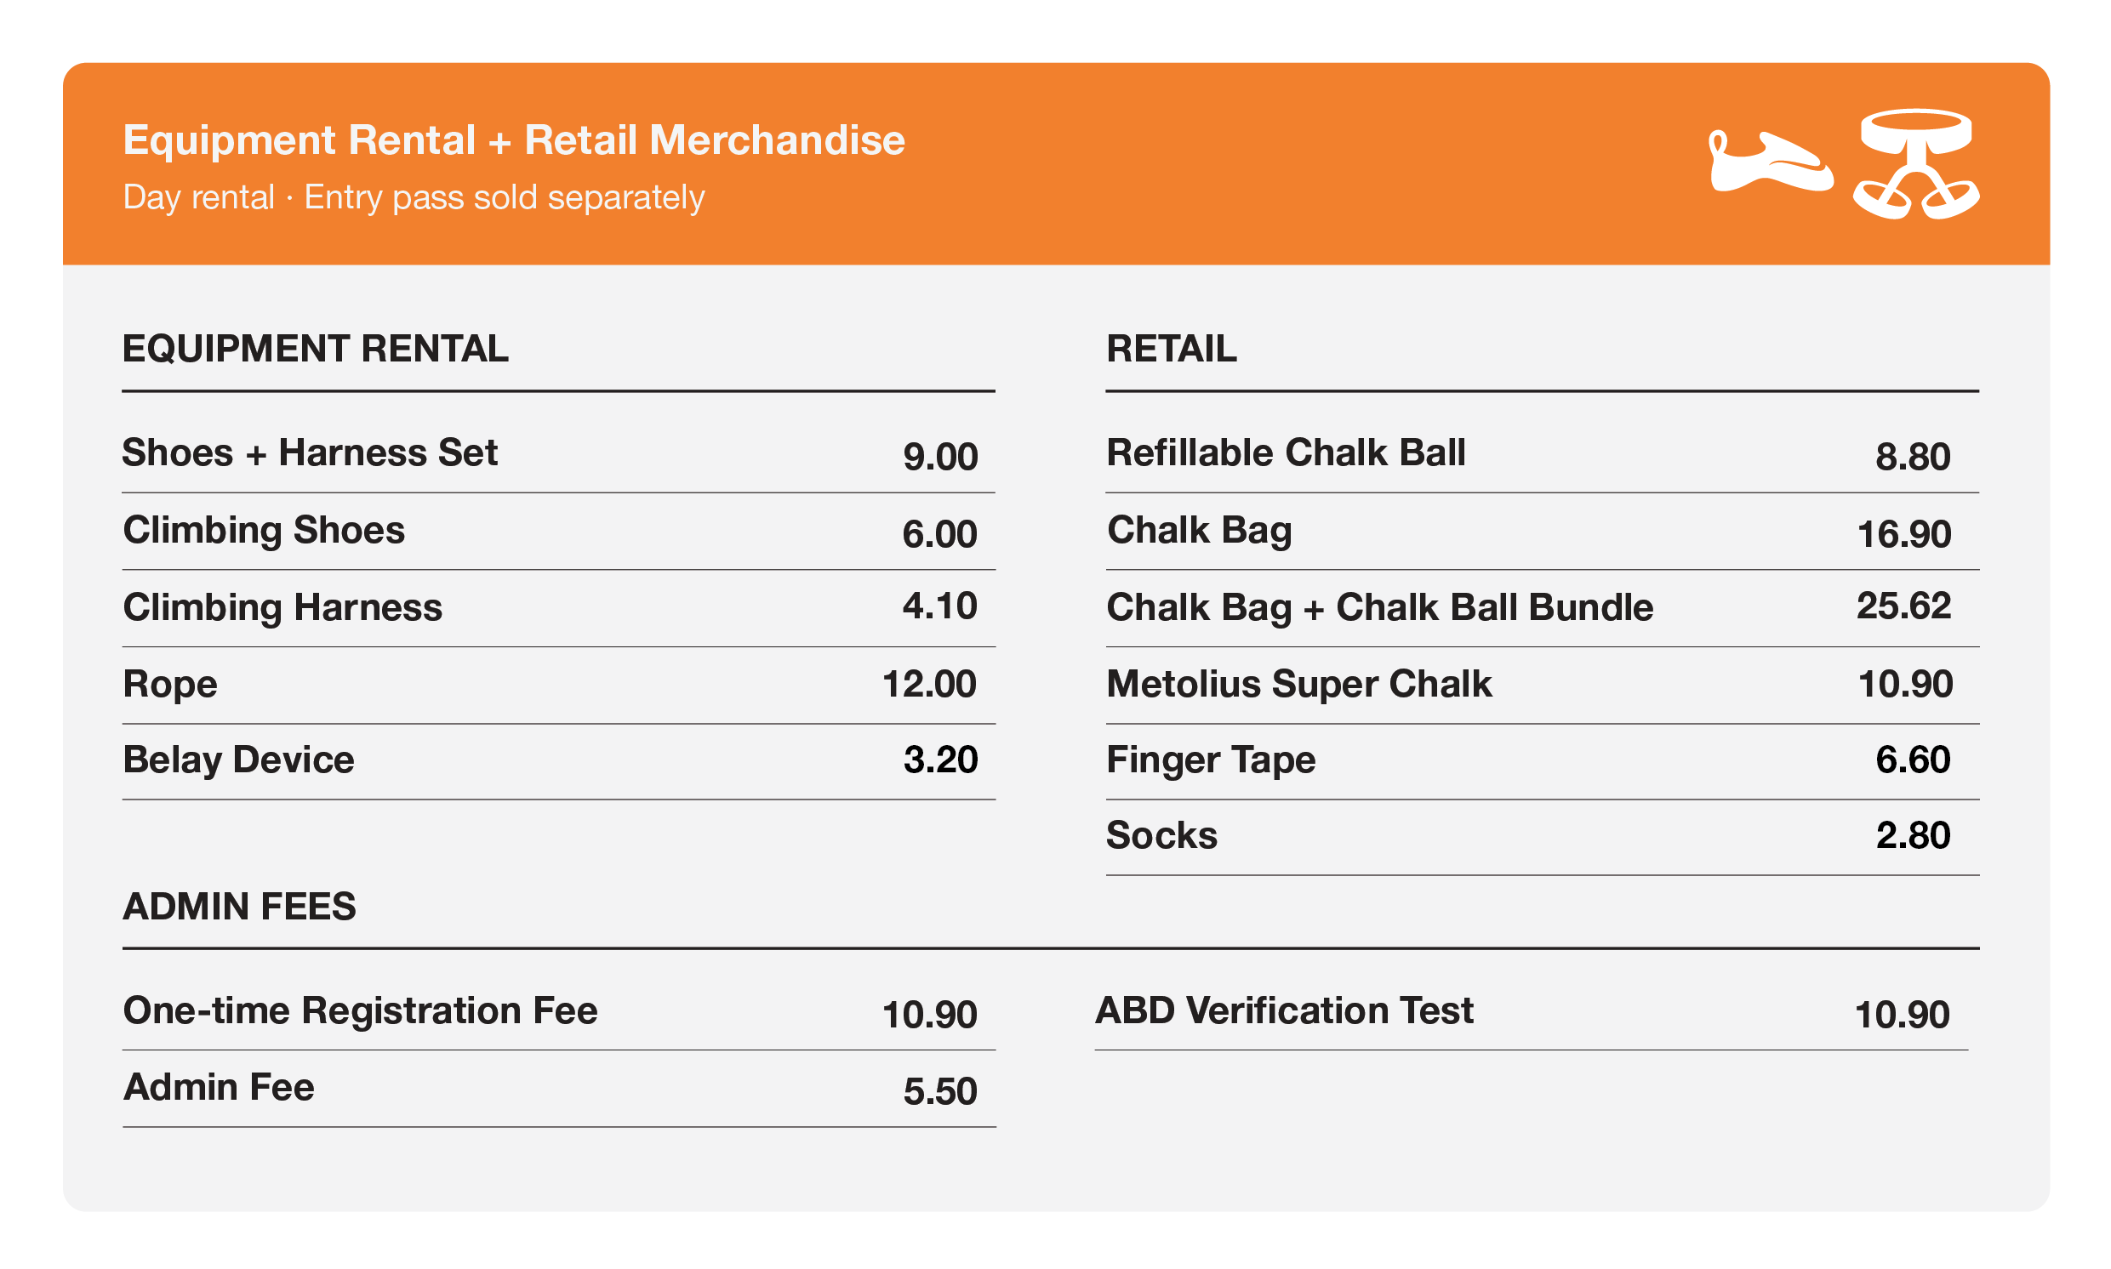Click the Rope price 12.00
The width and height of the screenshot is (2111, 1269).
(929, 685)
